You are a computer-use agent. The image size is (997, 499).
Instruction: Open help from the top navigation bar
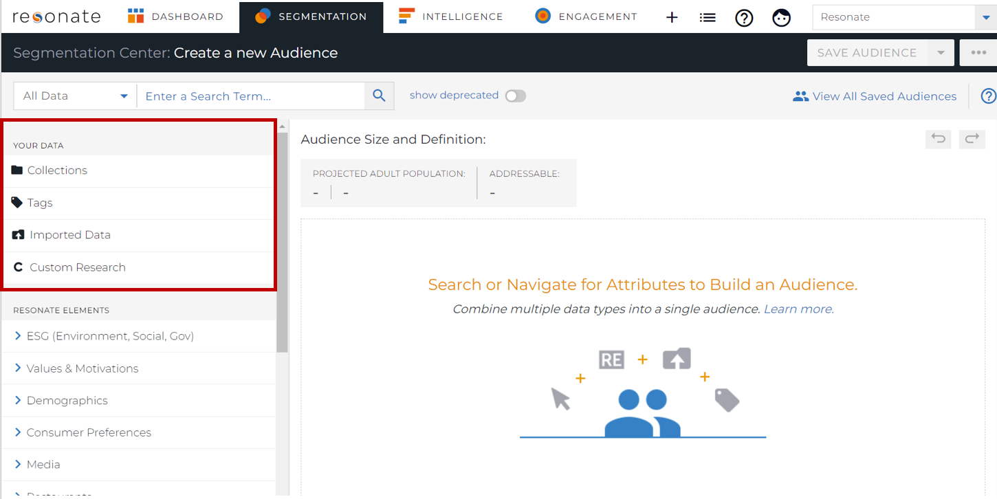[x=744, y=18]
